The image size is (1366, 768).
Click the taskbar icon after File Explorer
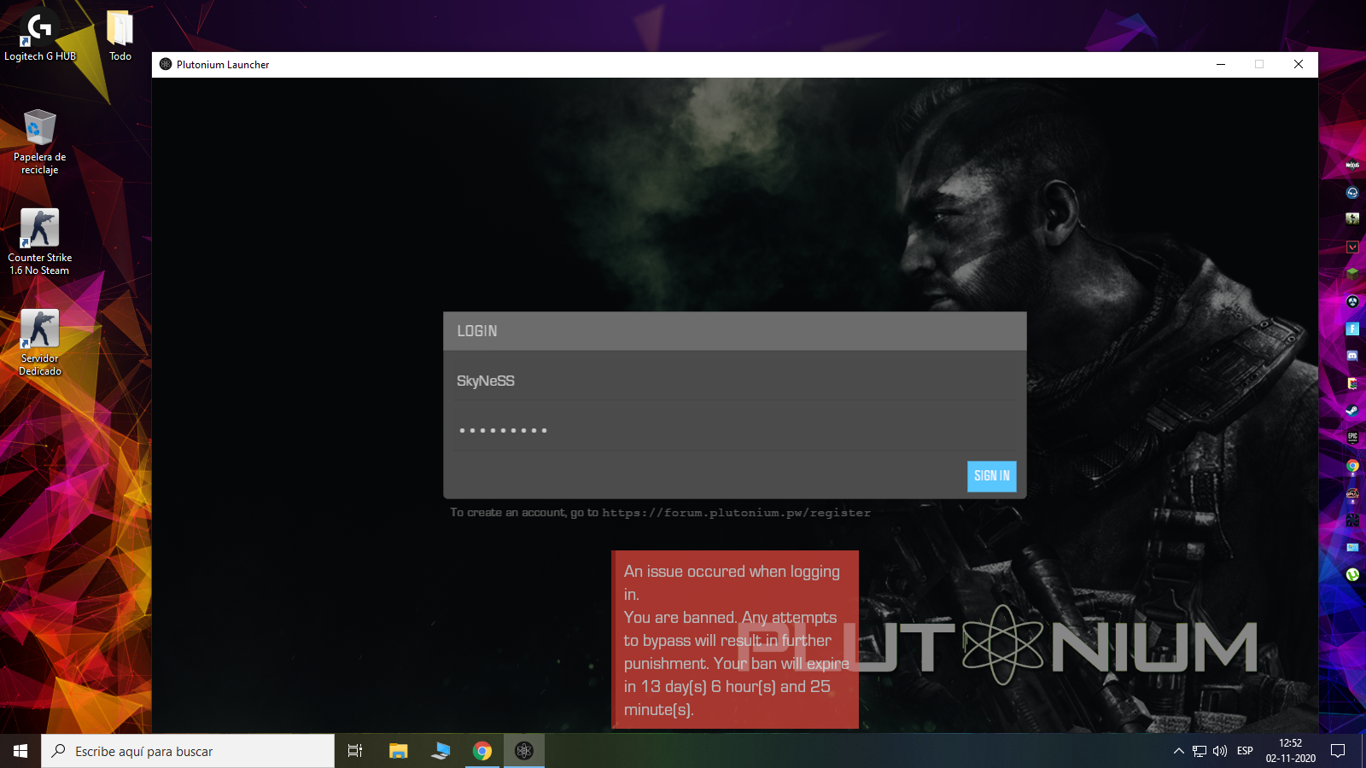[441, 751]
